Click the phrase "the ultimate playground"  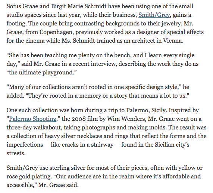41,73
